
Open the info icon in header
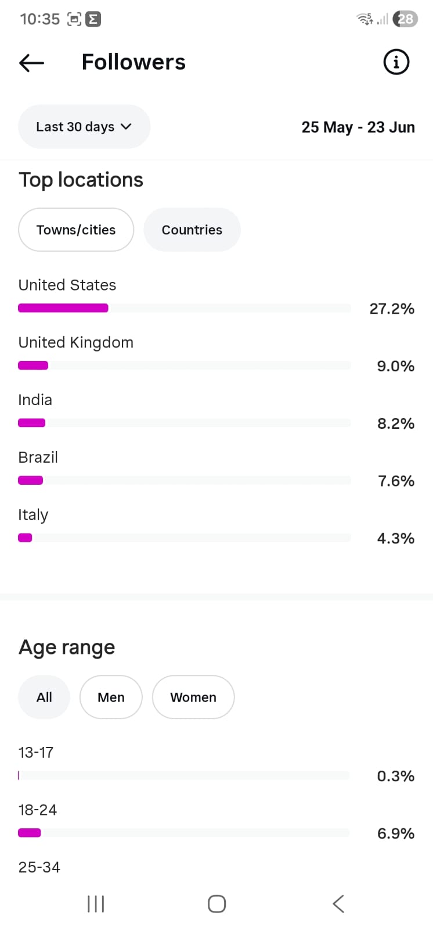[x=396, y=62]
